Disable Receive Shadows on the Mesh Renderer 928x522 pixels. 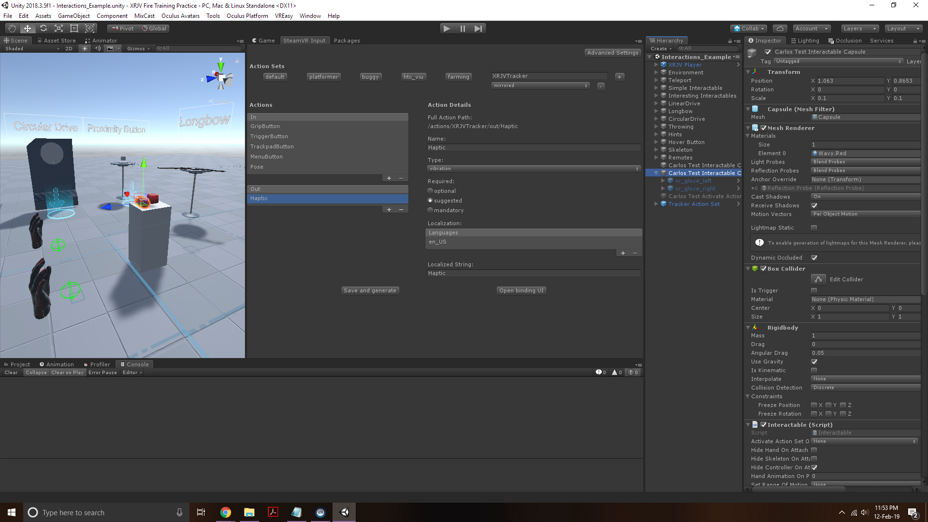814,205
